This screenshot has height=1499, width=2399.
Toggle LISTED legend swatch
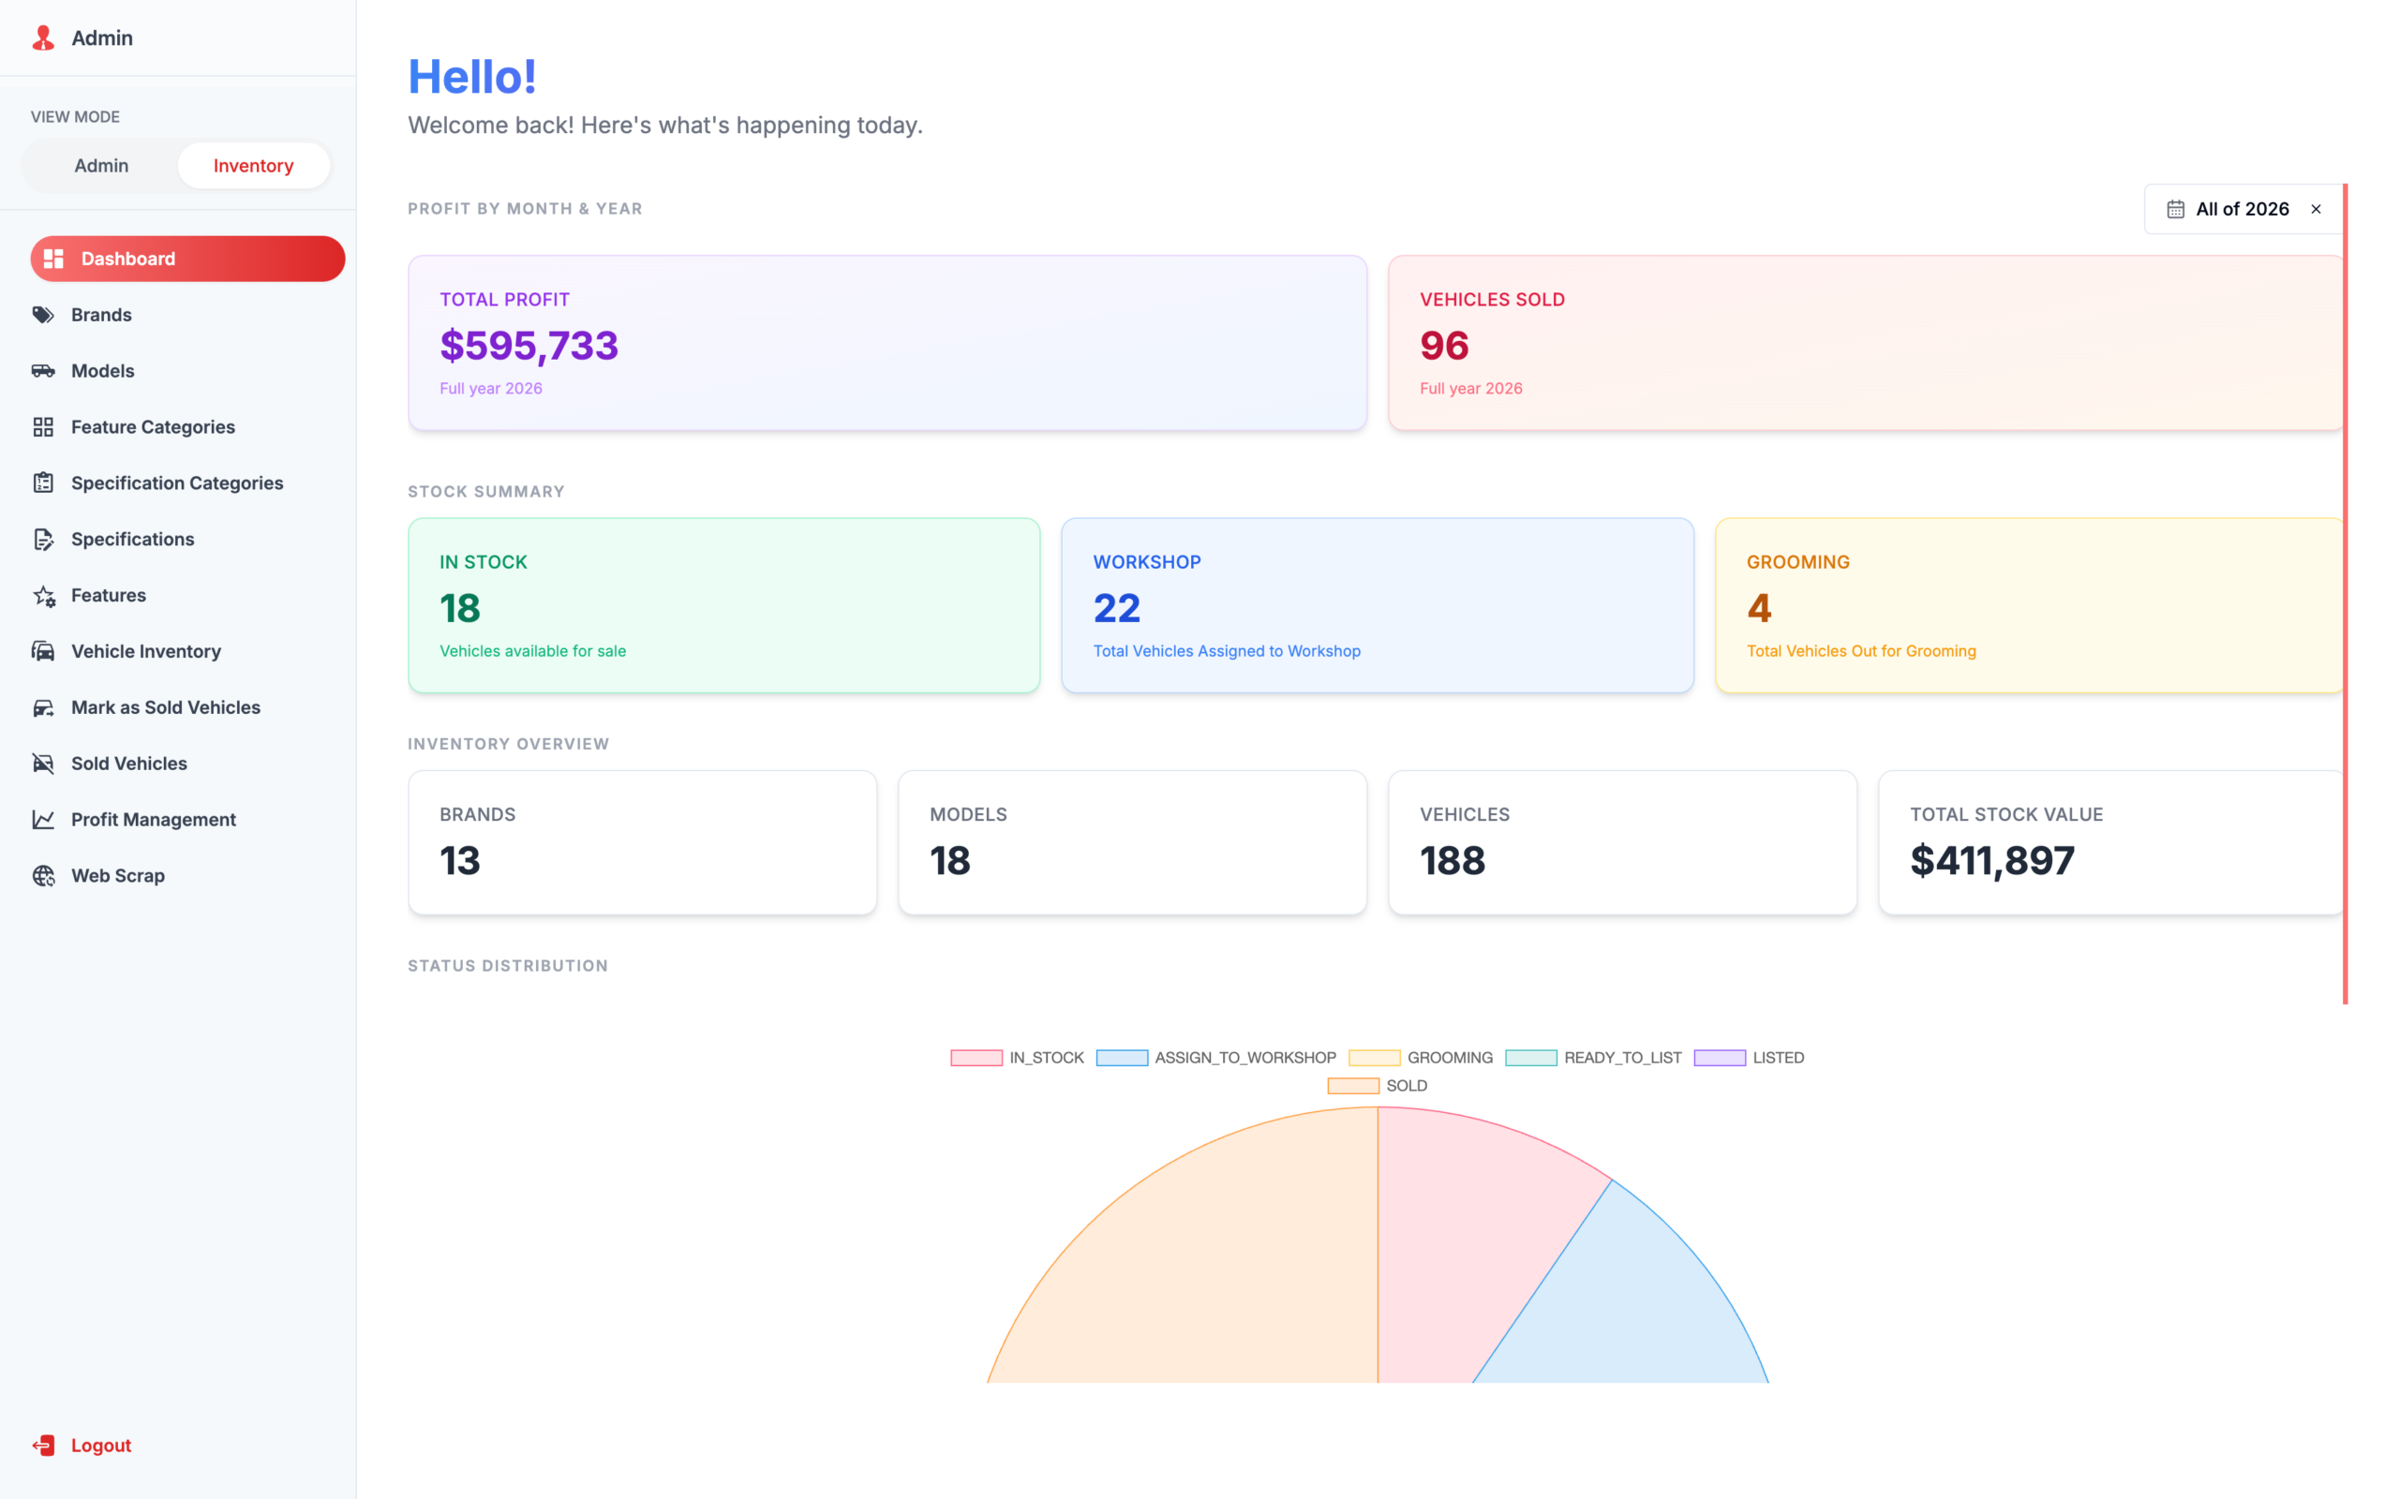1720,1058
